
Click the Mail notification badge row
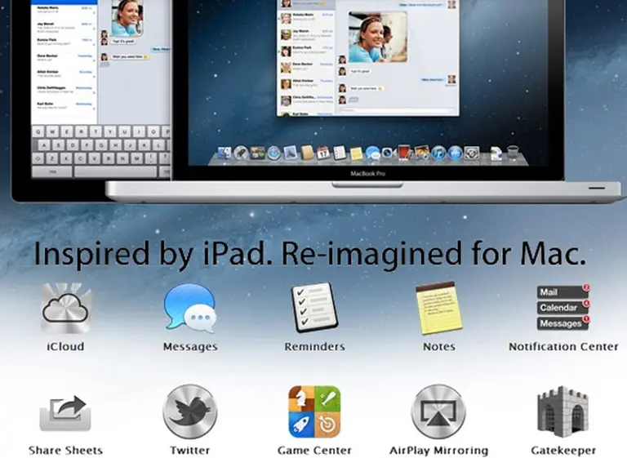coord(563,291)
